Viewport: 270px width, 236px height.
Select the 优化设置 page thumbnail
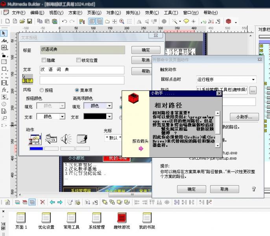(x=46, y=221)
